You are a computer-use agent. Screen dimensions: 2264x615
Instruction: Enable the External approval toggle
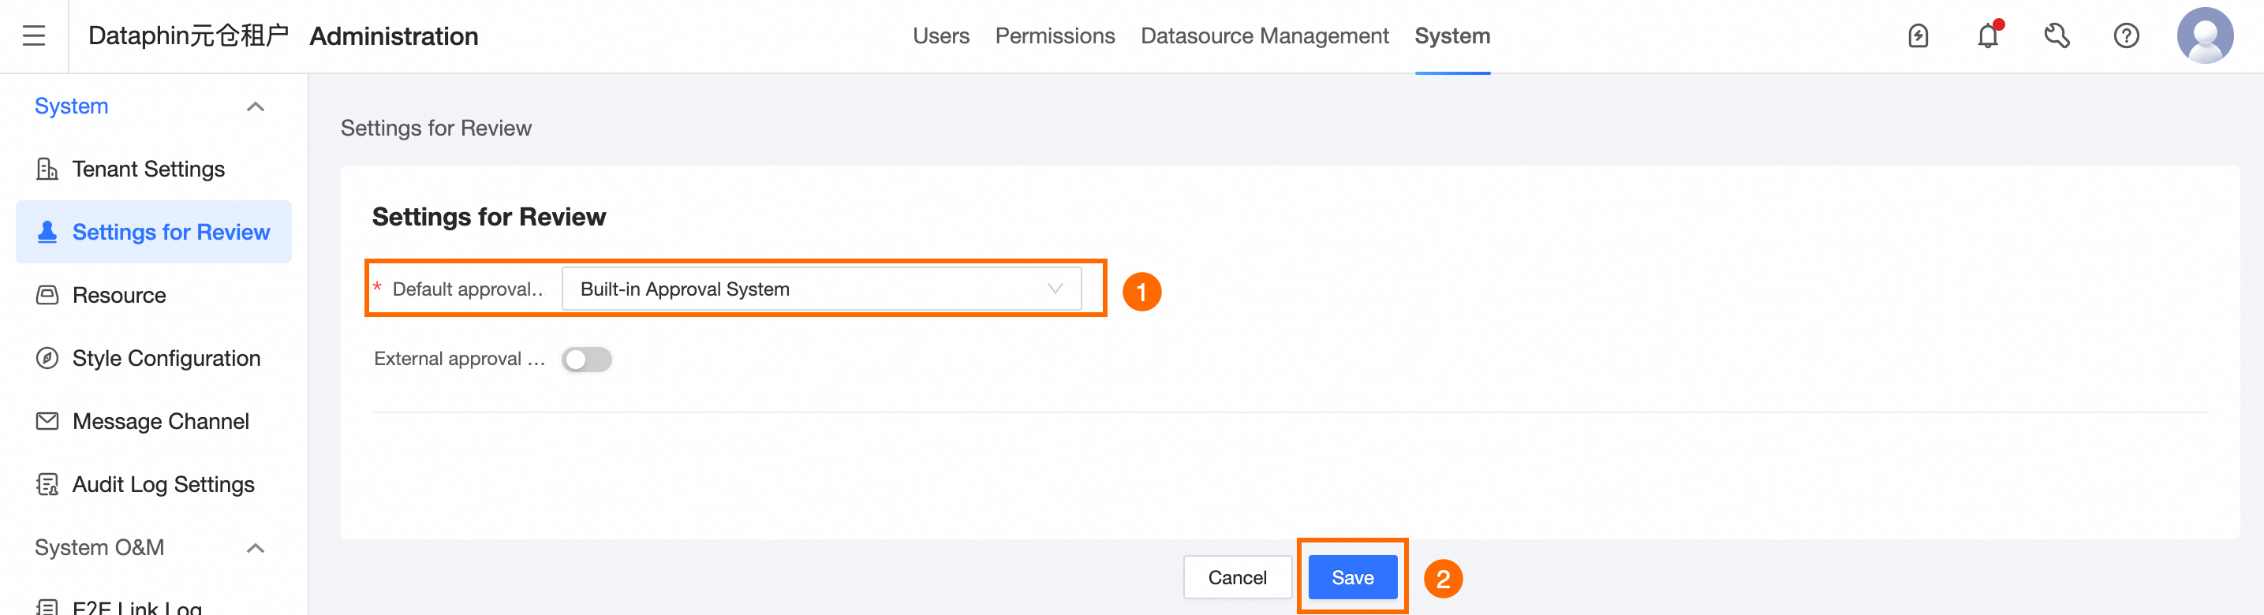586,360
